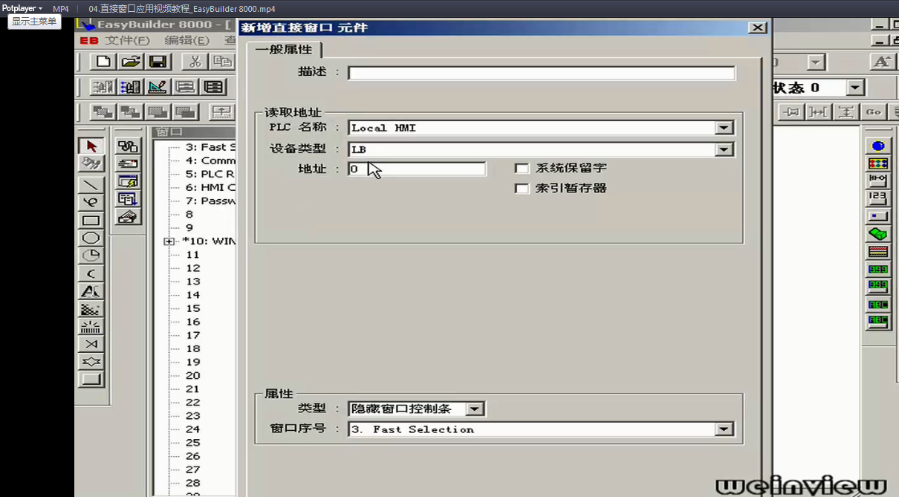Viewport: 899px width, 497px height.
Task: Click the 描述 text input field
Action: coord(541,73)
